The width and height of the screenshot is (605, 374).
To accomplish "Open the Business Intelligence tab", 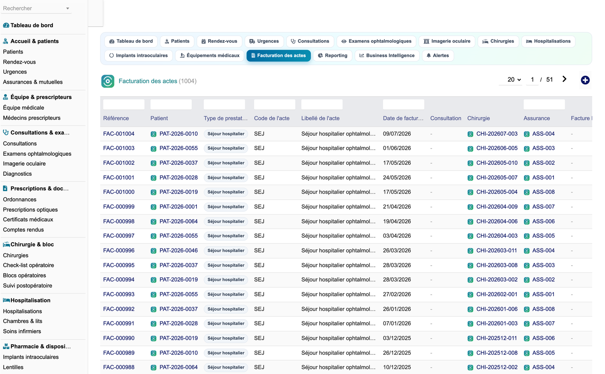I will [387, 56].
